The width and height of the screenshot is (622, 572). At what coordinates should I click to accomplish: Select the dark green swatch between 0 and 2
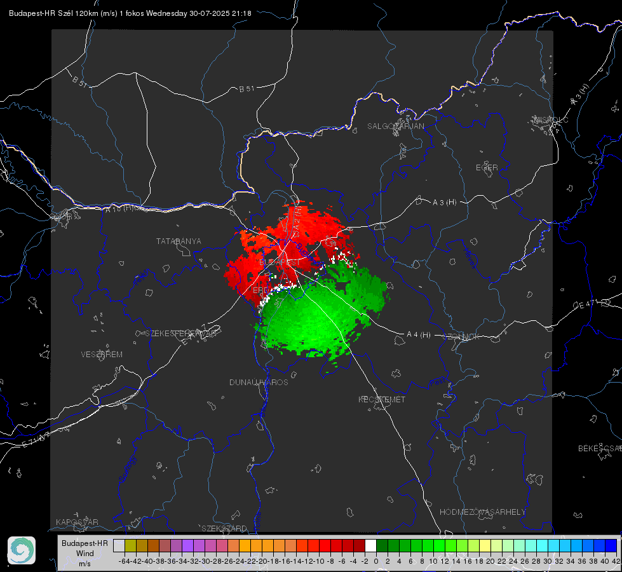click(x=382, y=545)
